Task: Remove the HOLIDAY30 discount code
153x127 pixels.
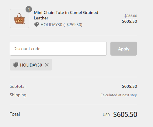Action: tap(47, 65)
